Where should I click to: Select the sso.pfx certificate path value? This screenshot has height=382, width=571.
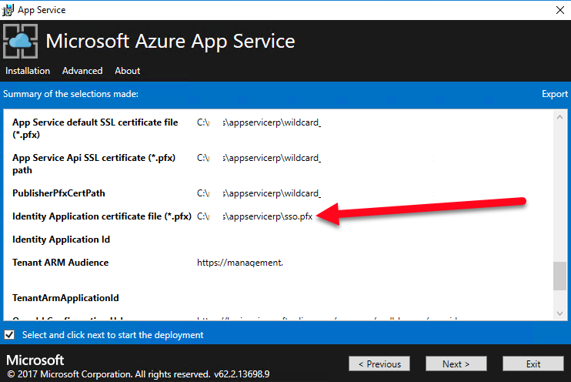(255, 216)
